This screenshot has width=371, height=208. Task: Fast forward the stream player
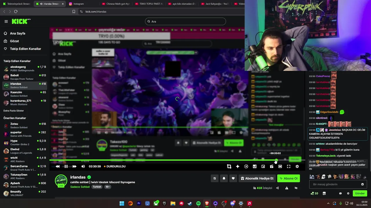click(74, 166)
